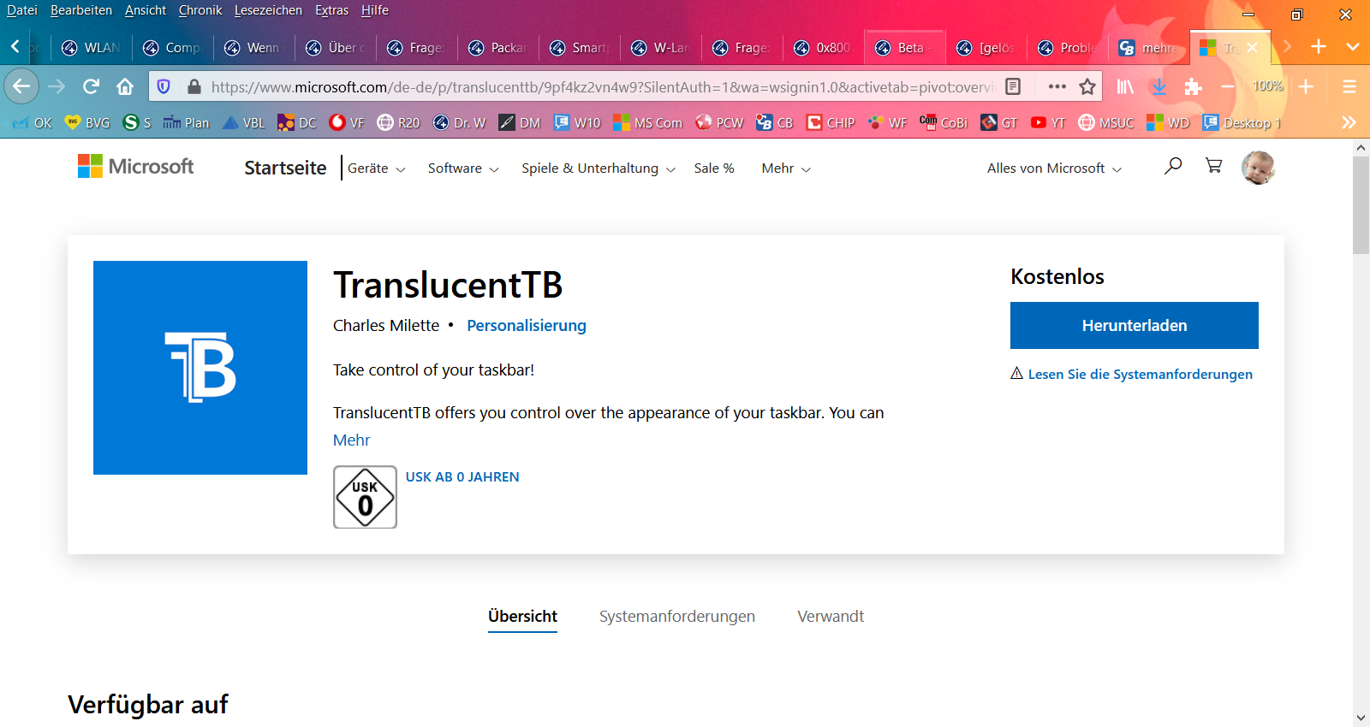Open USK AB 0 JAHREN link
This screenshot has height=727, width=1370.
pyautogui.click(x=462, y=476)
